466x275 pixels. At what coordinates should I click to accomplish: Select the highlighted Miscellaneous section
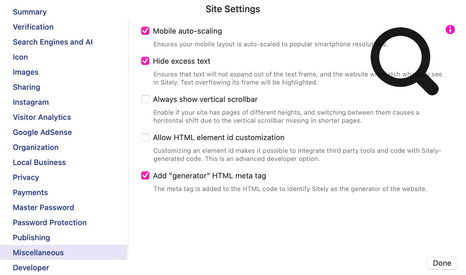point(38,253)
